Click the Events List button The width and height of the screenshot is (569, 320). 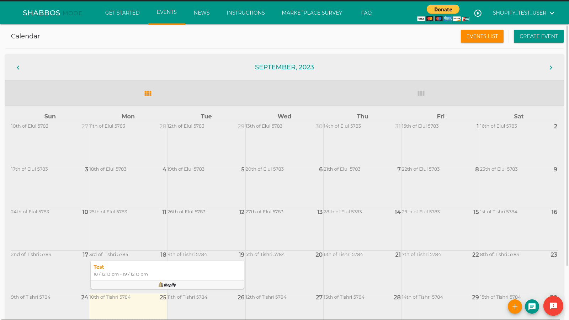[x=482, y=36]
